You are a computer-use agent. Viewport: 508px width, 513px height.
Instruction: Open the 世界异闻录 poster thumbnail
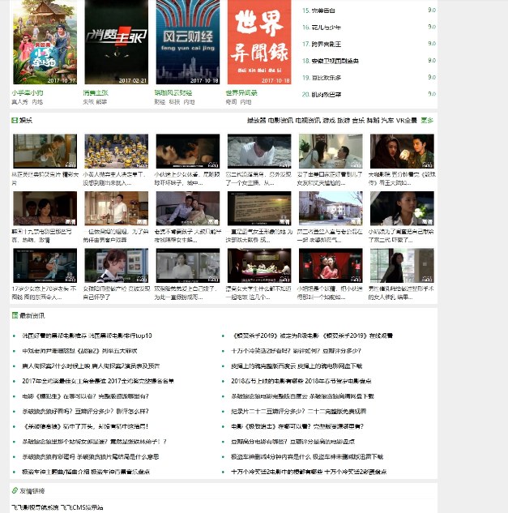point(259,42)
